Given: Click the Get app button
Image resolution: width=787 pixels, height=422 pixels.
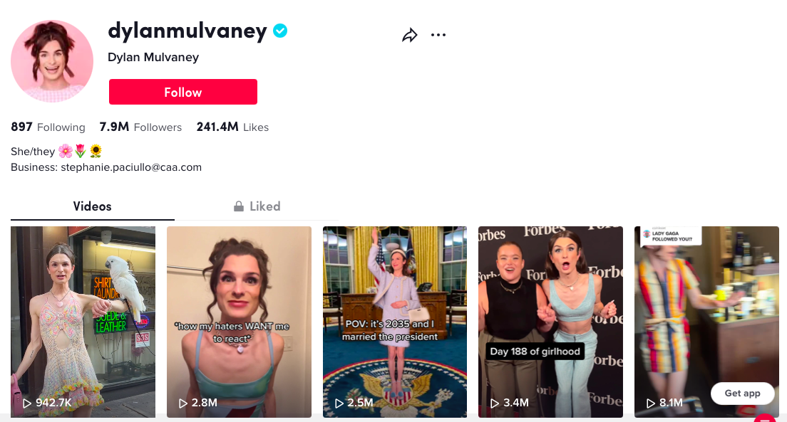Looking at the screenshot, I should tap(742, 394).
